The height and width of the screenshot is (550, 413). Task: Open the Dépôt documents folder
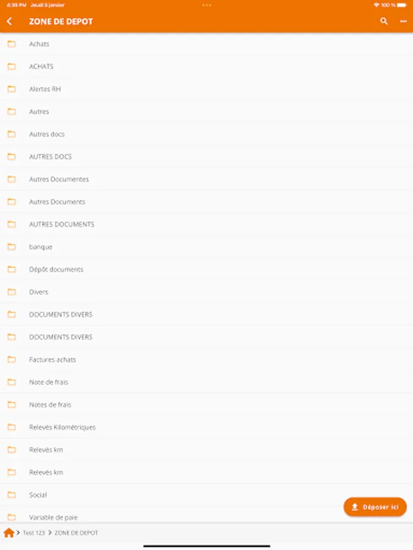coord(207,269)
